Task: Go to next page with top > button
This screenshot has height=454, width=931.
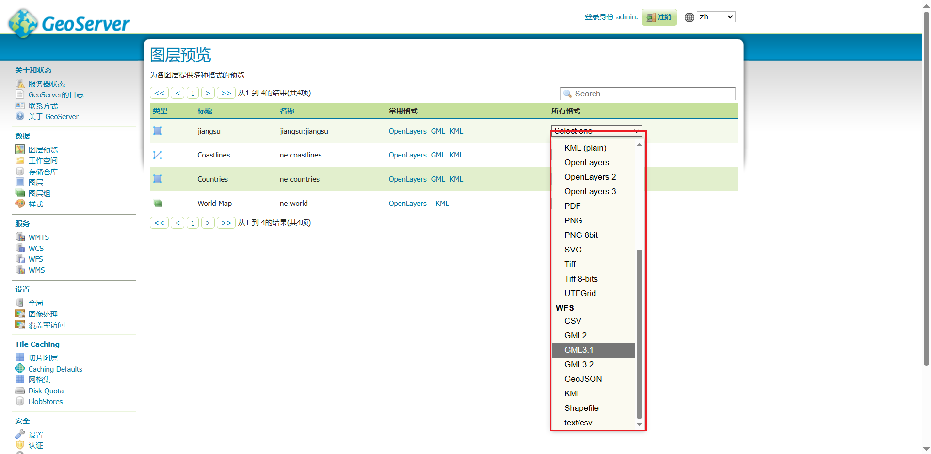Action: (x=208, y=93)
